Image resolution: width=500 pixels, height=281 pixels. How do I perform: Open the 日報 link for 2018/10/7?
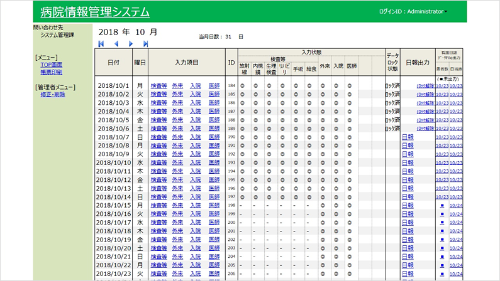click(x=408, y=137)
